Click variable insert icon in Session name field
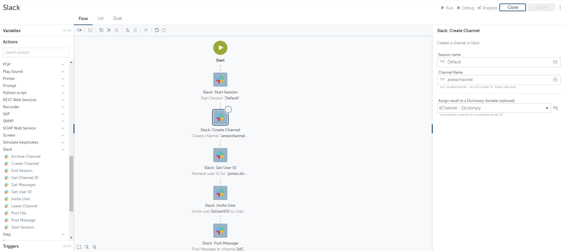The width and height of the screenshot is (565, 251). pyautogui.click(x=555, y=62)
